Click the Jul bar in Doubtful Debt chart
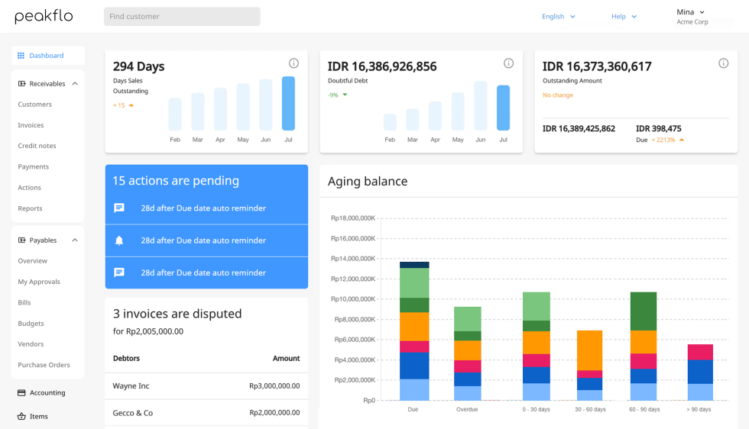Image resolution: width=749 pixels, height=429 pixels. [x=503, y=108]
